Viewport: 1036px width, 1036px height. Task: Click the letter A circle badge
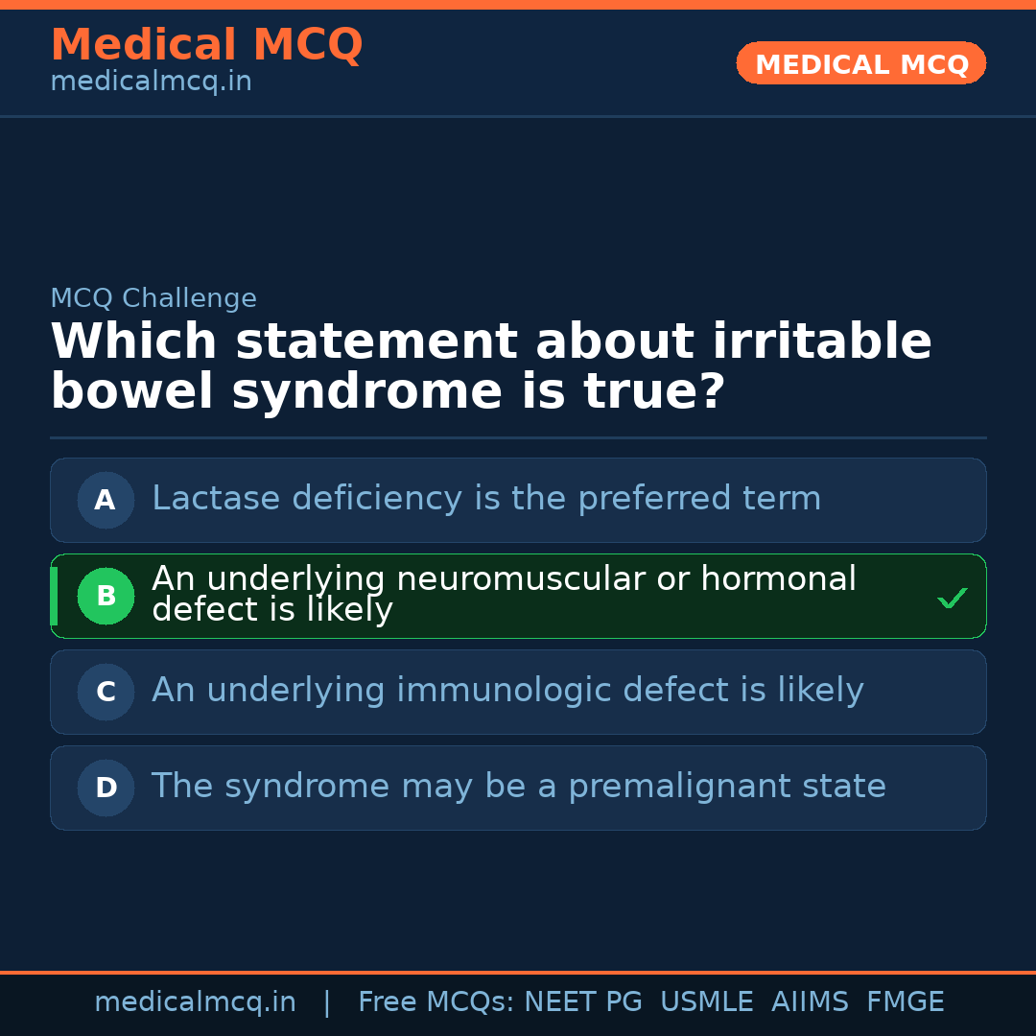click(x=106, y=500)
